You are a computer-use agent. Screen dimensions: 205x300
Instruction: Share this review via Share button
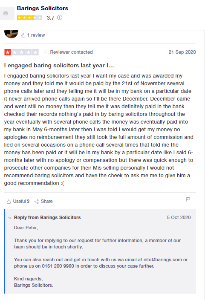[x=43, y=201]
